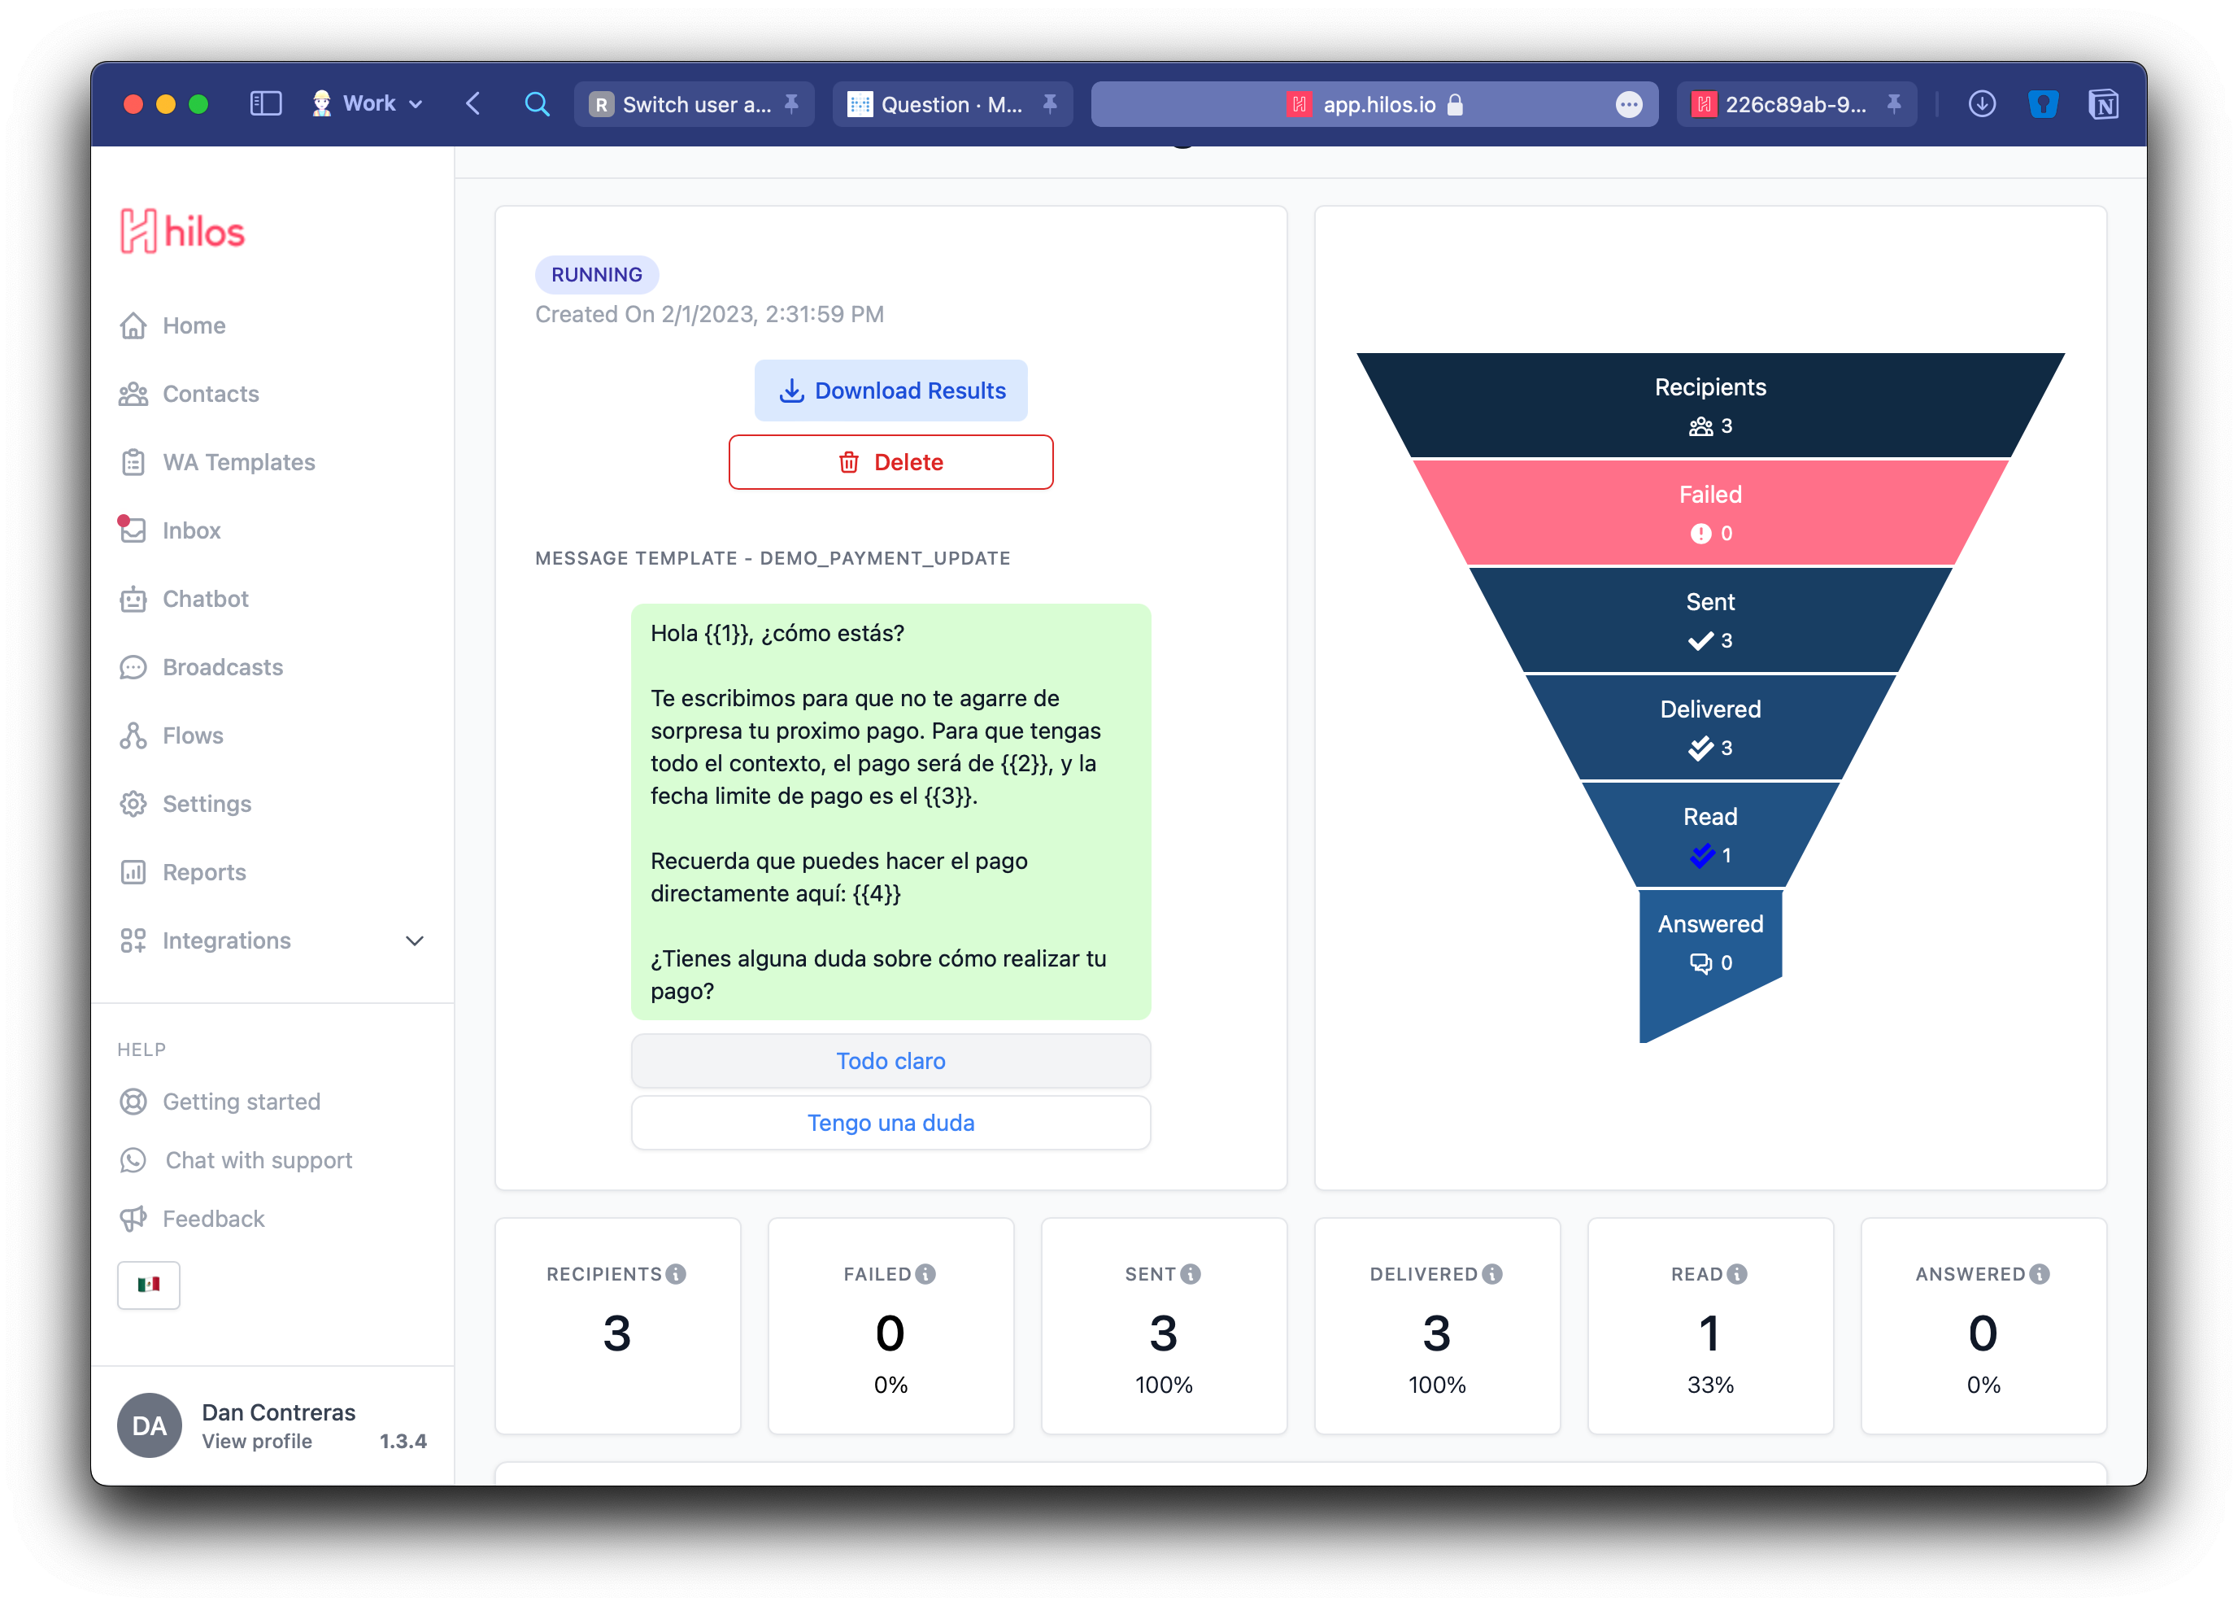The height and width of the screenshot is (1606, 2238).
Task: Click the browser search magnifier icon
Action: coord(537,103)
